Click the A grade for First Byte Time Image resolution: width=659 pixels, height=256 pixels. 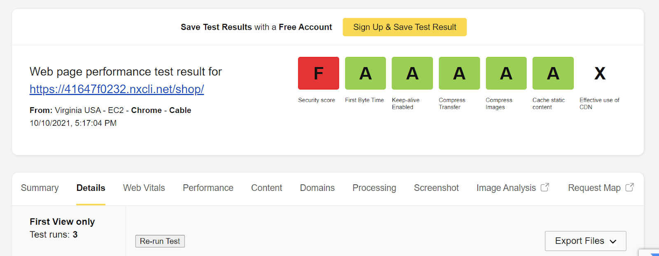coord(365,73)
